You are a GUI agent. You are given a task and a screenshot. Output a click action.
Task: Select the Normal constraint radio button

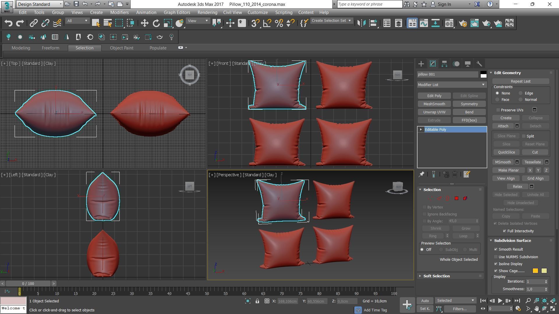521,100
